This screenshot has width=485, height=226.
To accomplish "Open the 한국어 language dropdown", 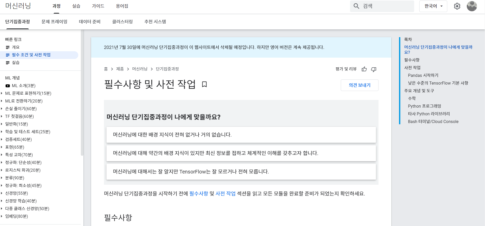I will [x=433, y=6].
